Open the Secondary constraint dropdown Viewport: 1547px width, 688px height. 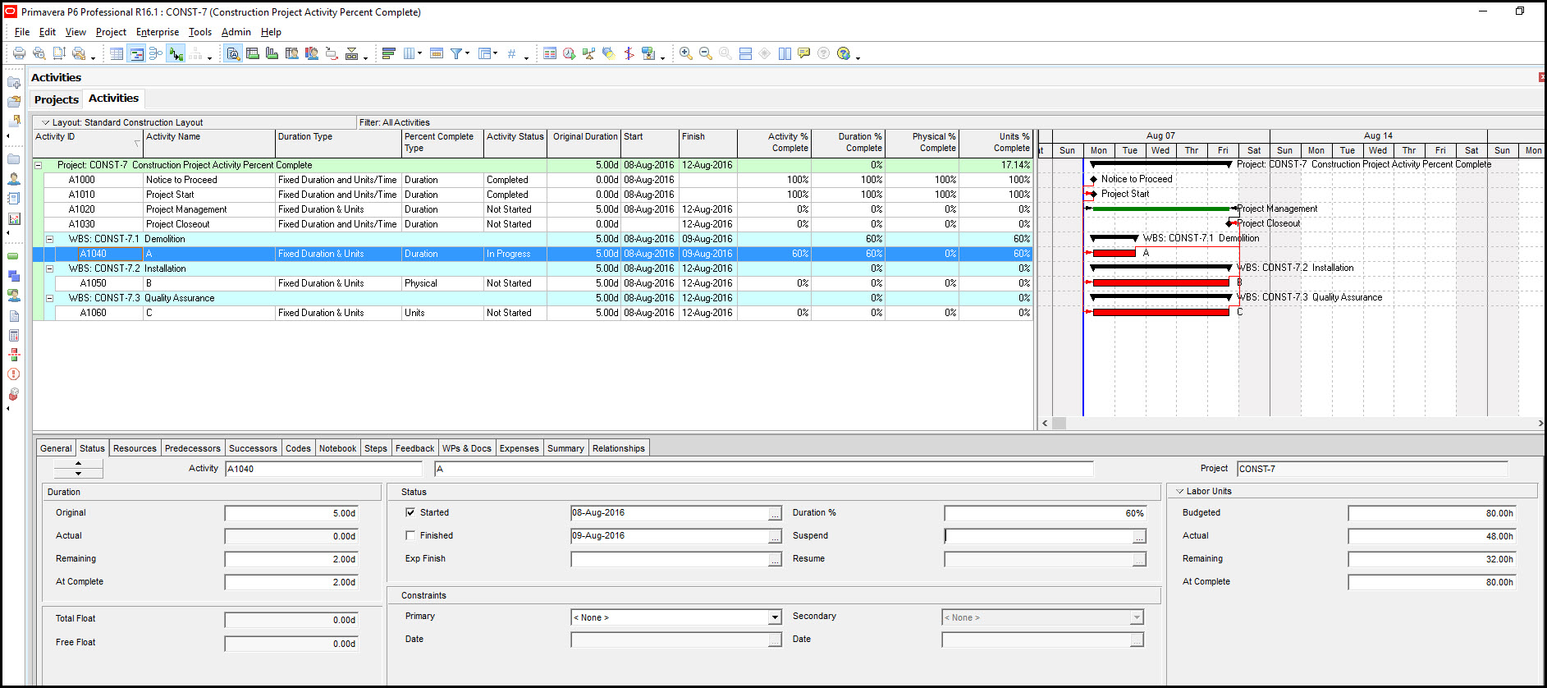pyautogui.click(x=1137, y=617)
